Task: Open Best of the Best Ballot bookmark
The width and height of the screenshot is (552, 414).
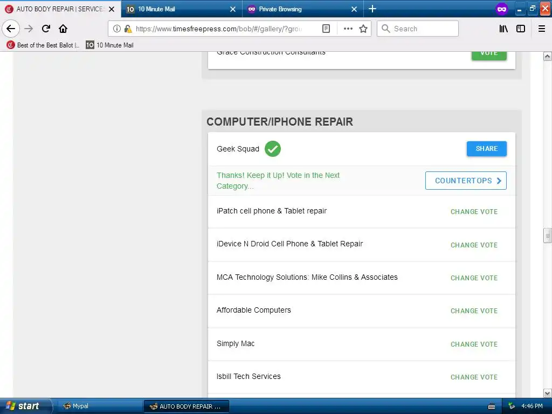Action: point(43,45)
